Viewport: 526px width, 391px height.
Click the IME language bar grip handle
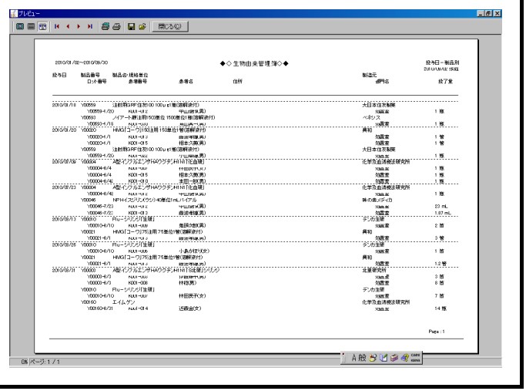coord(343,358)
